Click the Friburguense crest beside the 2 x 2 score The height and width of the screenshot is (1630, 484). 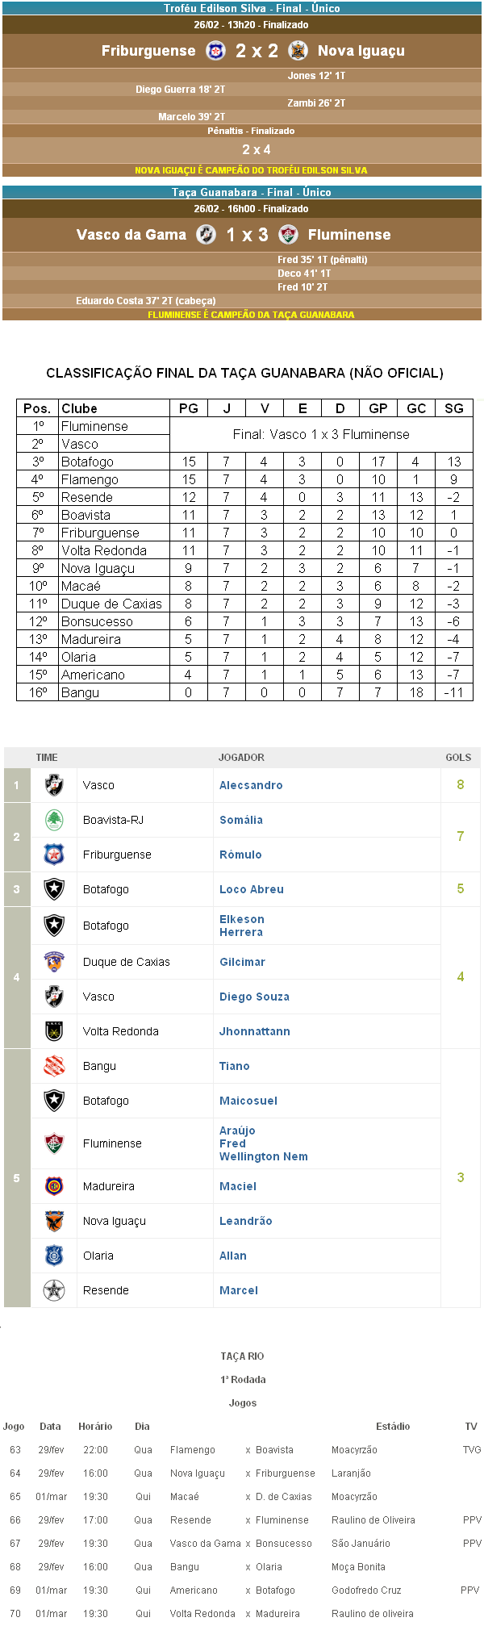click(215, 51)
